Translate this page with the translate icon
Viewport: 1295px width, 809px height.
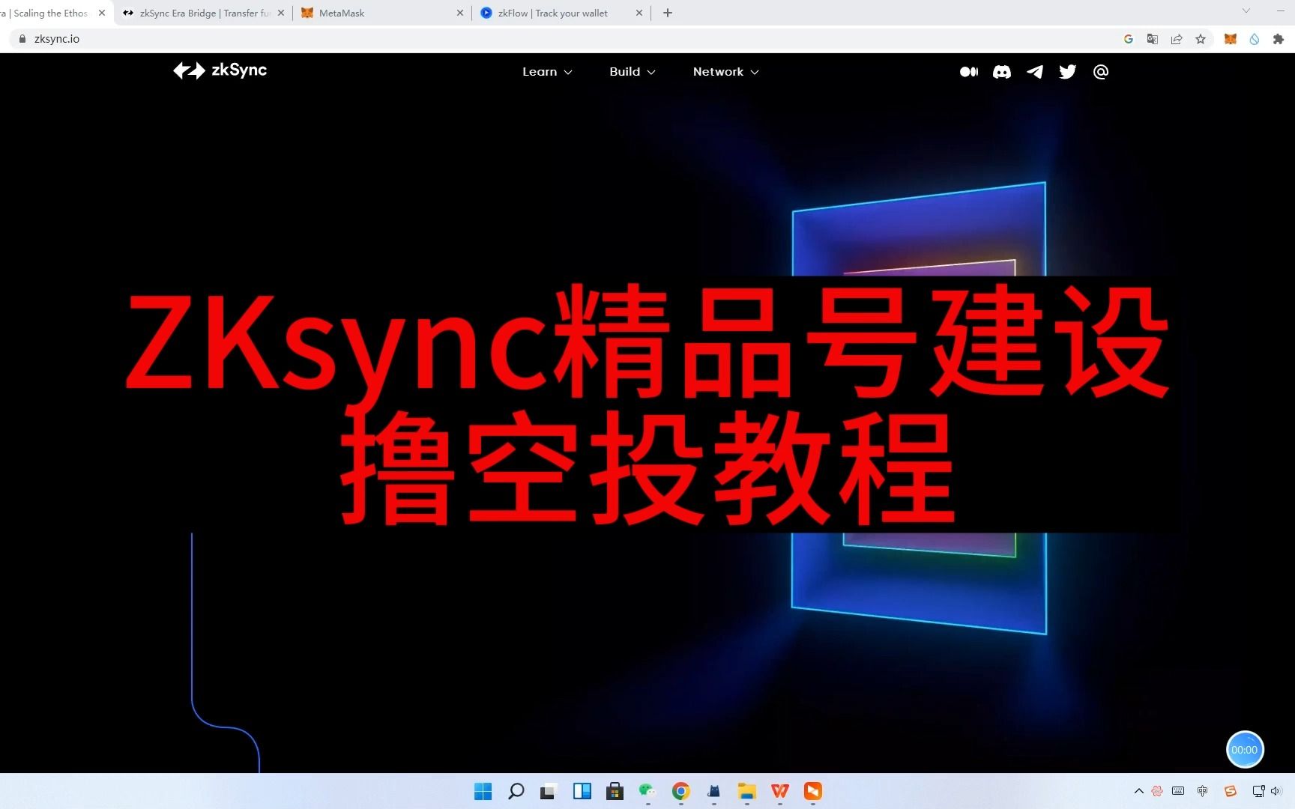[1153, 39]
